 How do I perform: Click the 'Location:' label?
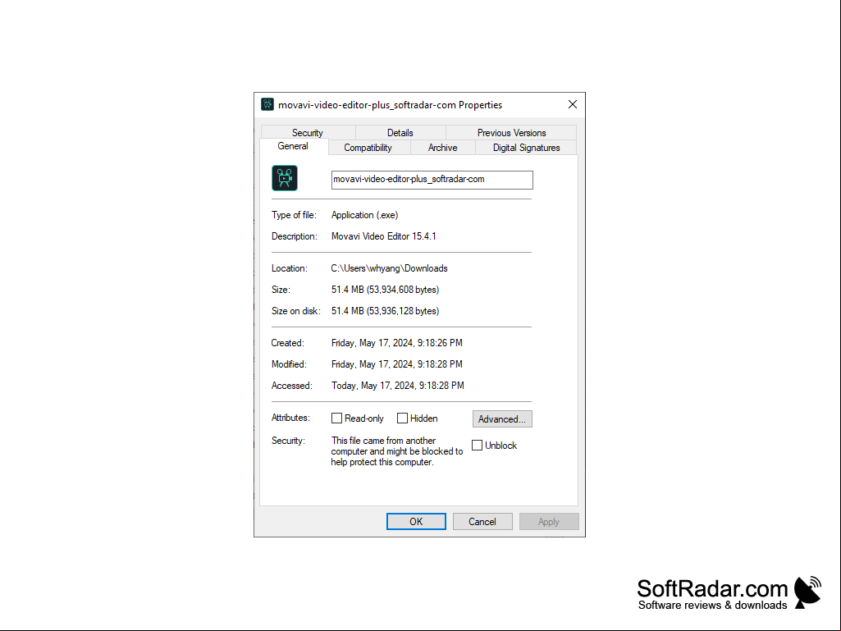pyautogui.click(x=290, y=268)
